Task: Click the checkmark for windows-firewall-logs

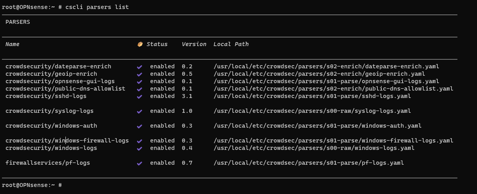Action: [139, 141]
